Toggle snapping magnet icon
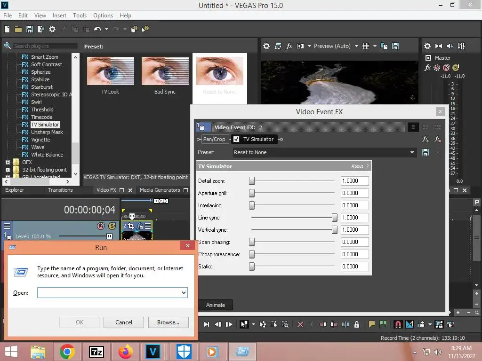Screen dimensions: 482x361 398,324
